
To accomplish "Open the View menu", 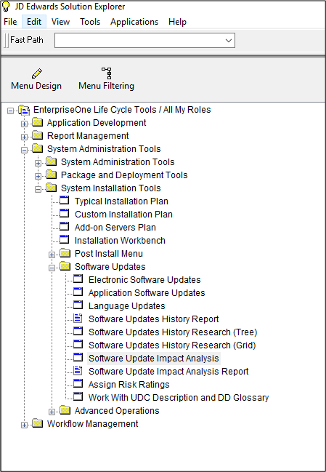I will (61, 22).
